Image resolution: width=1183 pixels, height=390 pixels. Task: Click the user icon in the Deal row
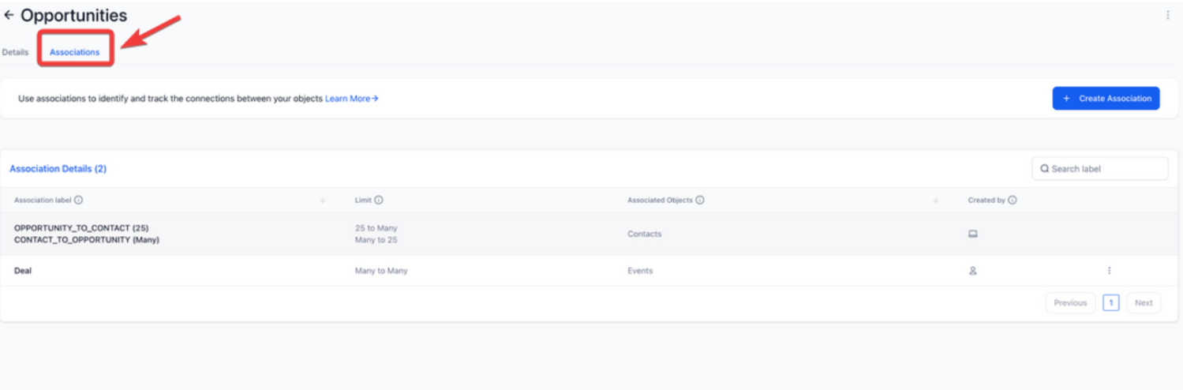click(973, 271)
